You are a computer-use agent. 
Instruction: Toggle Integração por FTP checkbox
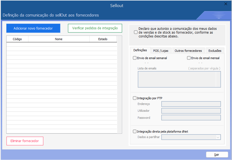(135, 98)
